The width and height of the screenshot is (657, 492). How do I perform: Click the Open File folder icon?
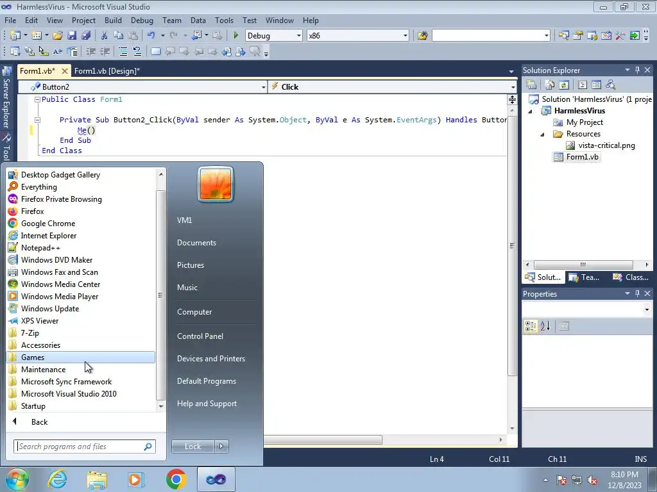tap(58, 36)
